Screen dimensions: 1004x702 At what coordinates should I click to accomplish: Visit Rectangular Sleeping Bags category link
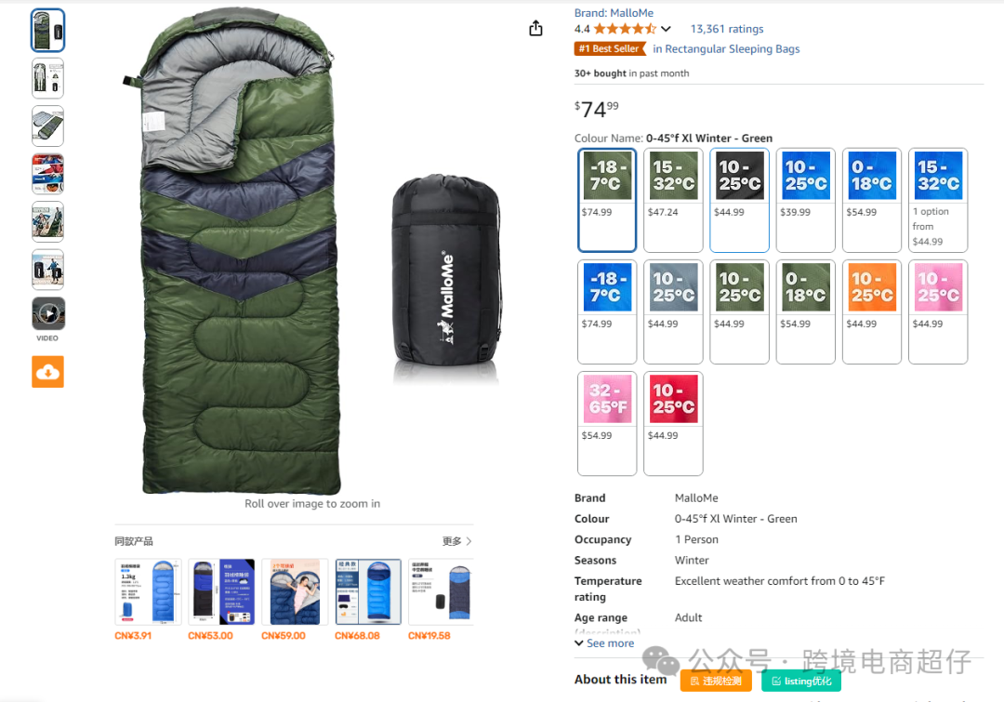[x=726, y=48]
